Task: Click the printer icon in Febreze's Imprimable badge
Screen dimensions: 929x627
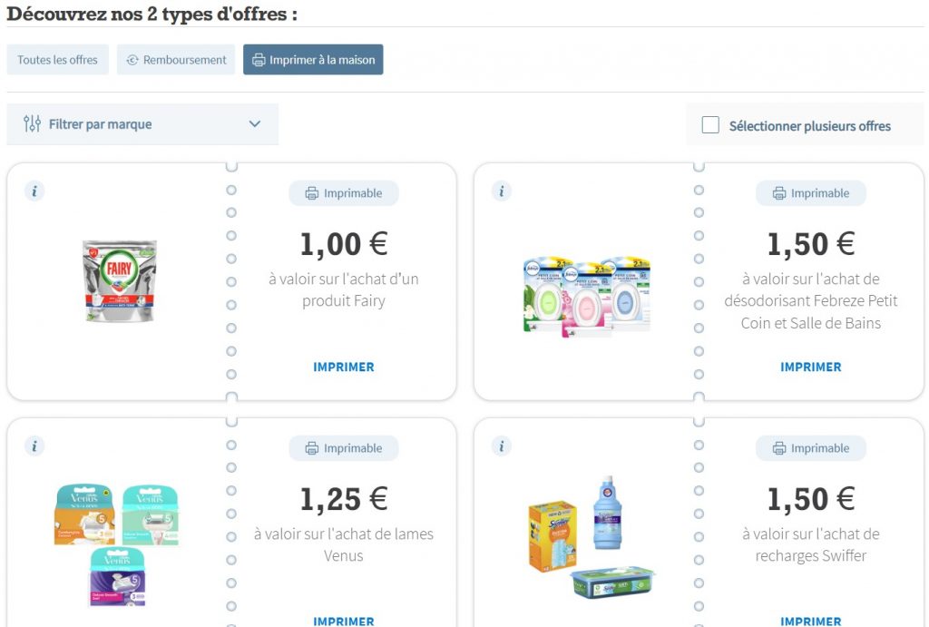Action: click(x=779, y=193)
